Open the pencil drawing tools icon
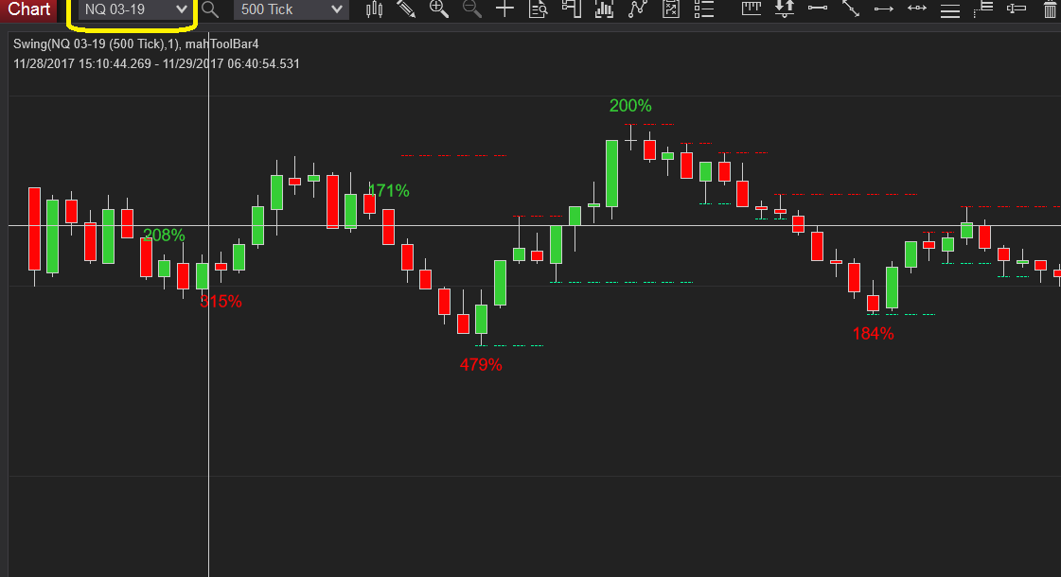Image resolution: width=1061 pixels, height=577 pixels. 406,9
